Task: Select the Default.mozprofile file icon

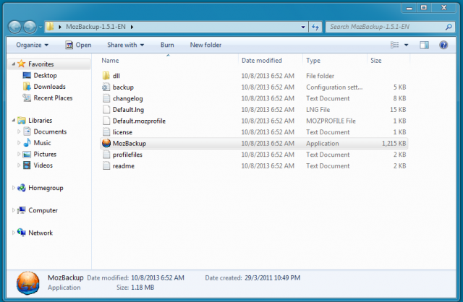Action: [106, 121]
